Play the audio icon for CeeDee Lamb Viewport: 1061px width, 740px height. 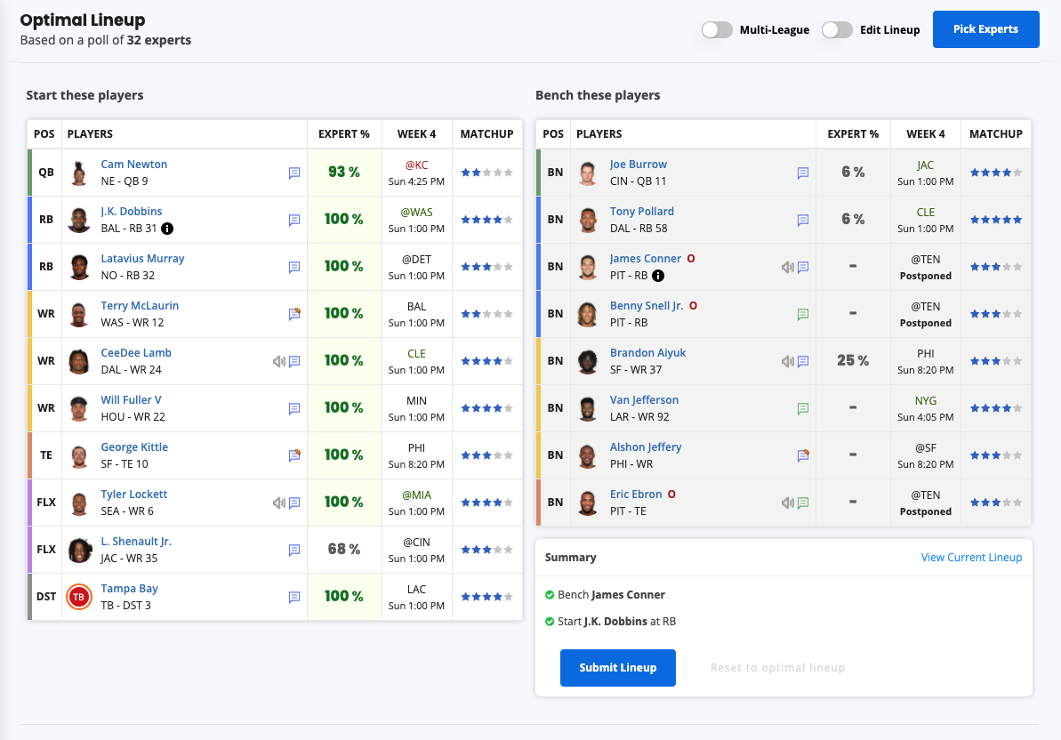pos(278,361)
